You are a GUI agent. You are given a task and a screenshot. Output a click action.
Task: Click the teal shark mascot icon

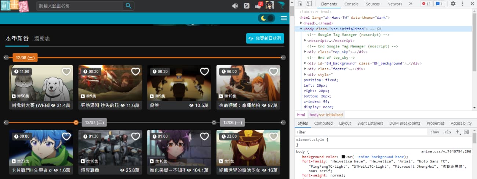(x=281, y=5)
